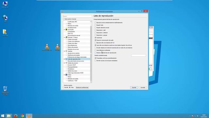Expand the Códecs de vídeo node

(66, 43)
